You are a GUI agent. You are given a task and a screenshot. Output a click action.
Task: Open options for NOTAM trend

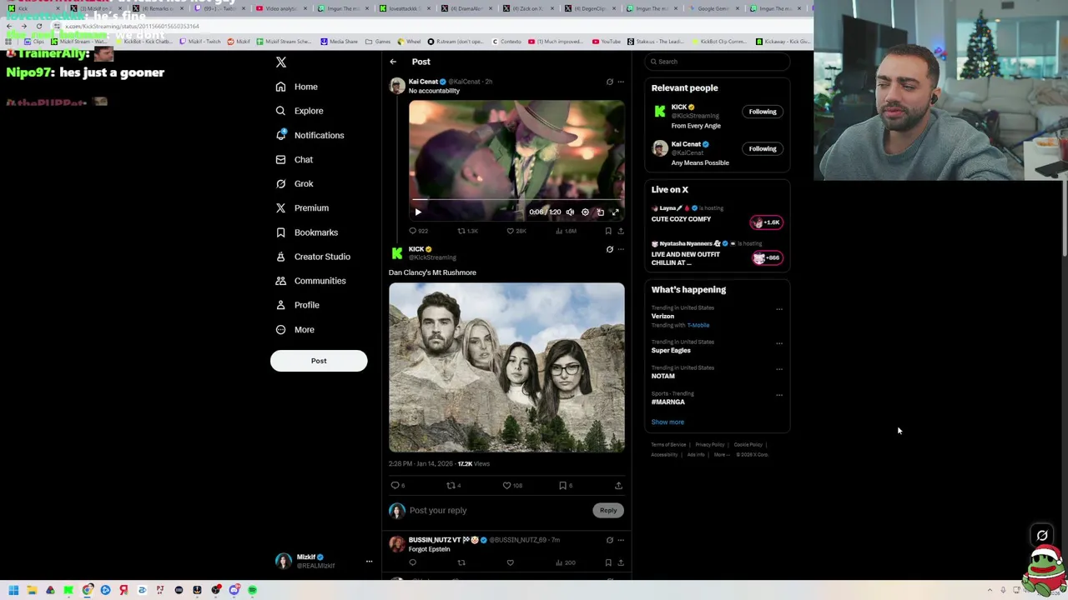point(779,369)
